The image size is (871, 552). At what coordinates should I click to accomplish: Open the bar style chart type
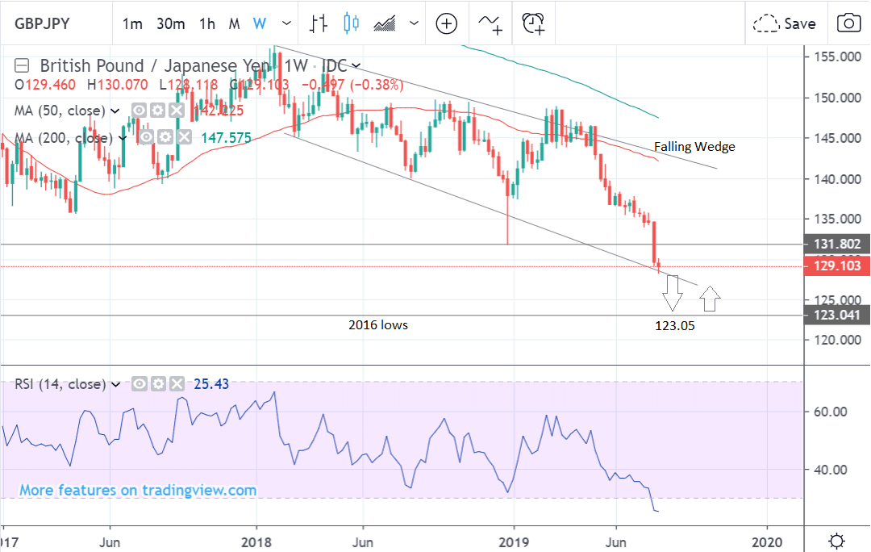318,23
